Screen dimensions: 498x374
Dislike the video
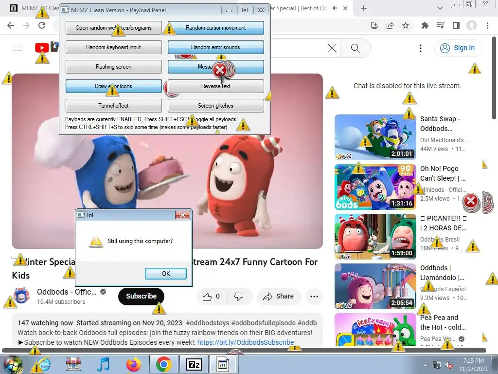coord(239,297)
